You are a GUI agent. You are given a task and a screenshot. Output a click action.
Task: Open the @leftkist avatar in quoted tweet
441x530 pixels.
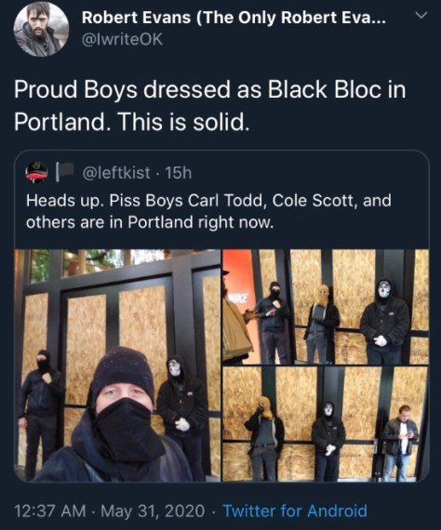(36, 172)
